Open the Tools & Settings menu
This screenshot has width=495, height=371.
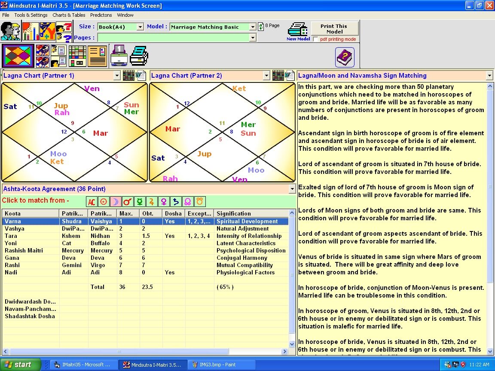[x=31, y=15]
